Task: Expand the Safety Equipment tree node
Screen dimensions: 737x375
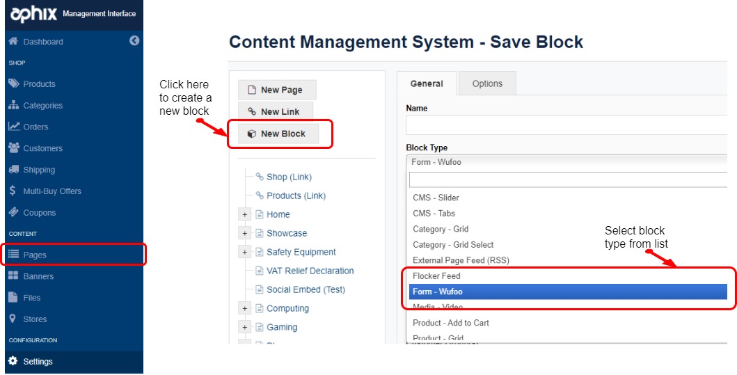Action: (x=245, y=253)
